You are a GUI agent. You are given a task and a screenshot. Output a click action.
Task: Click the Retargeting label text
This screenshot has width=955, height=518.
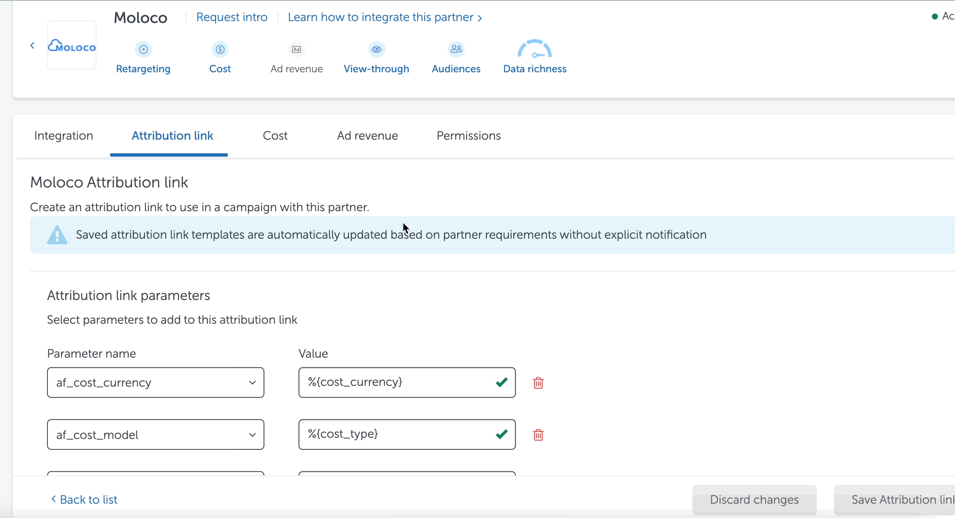pos(143,69)
